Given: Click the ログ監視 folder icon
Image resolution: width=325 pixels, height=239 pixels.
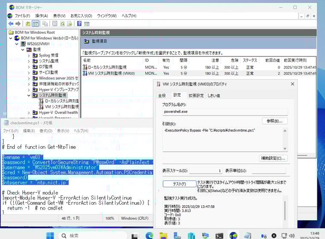Looking at the screenshot, I should pyautogui.click(x=35, y=67).
